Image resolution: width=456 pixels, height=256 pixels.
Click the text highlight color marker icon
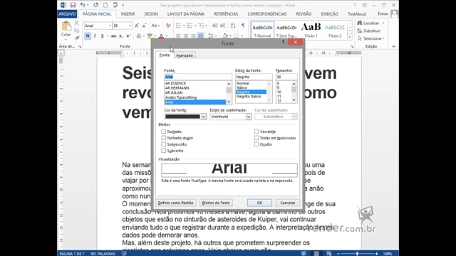[x=150, y=36]
